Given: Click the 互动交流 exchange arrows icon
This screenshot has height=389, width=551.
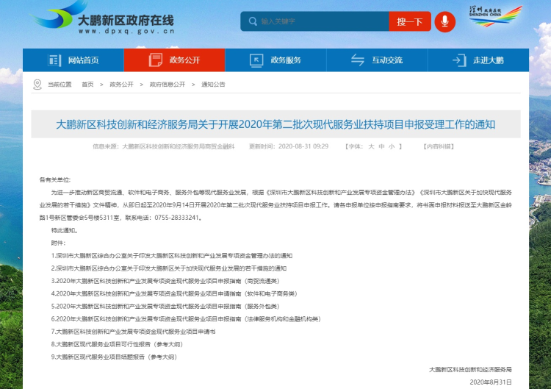Looking at the screenshot, I should point(358,60).
